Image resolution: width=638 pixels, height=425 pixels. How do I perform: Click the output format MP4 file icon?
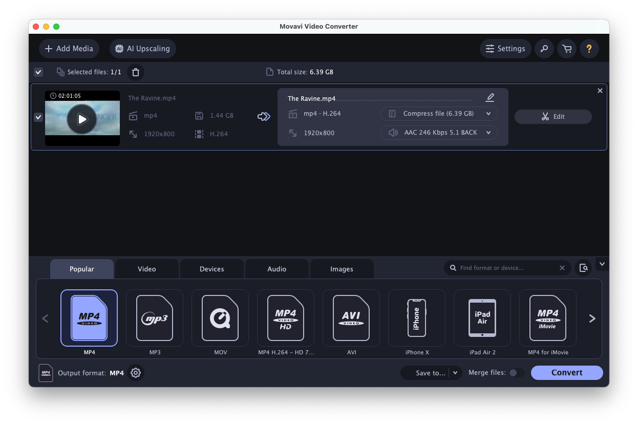[x=46, y=373]
